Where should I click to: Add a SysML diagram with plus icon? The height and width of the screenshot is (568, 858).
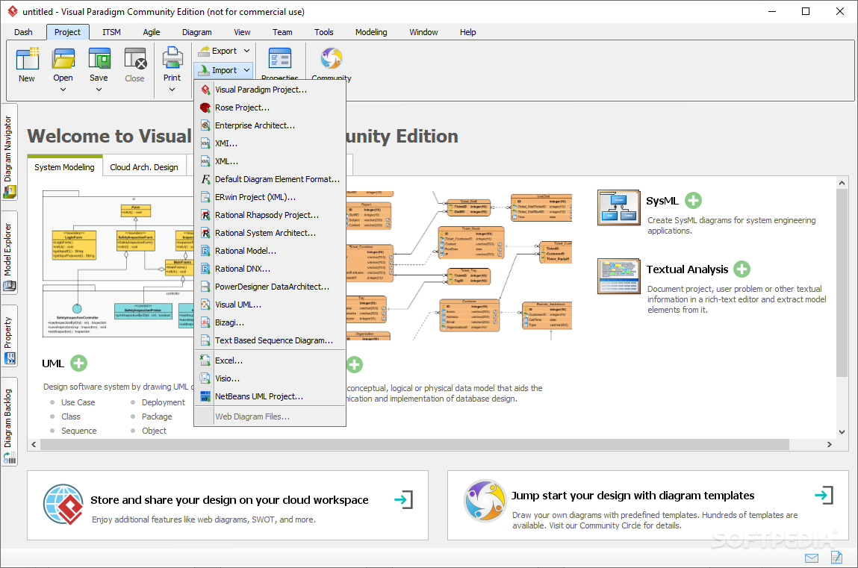point(693,201)
